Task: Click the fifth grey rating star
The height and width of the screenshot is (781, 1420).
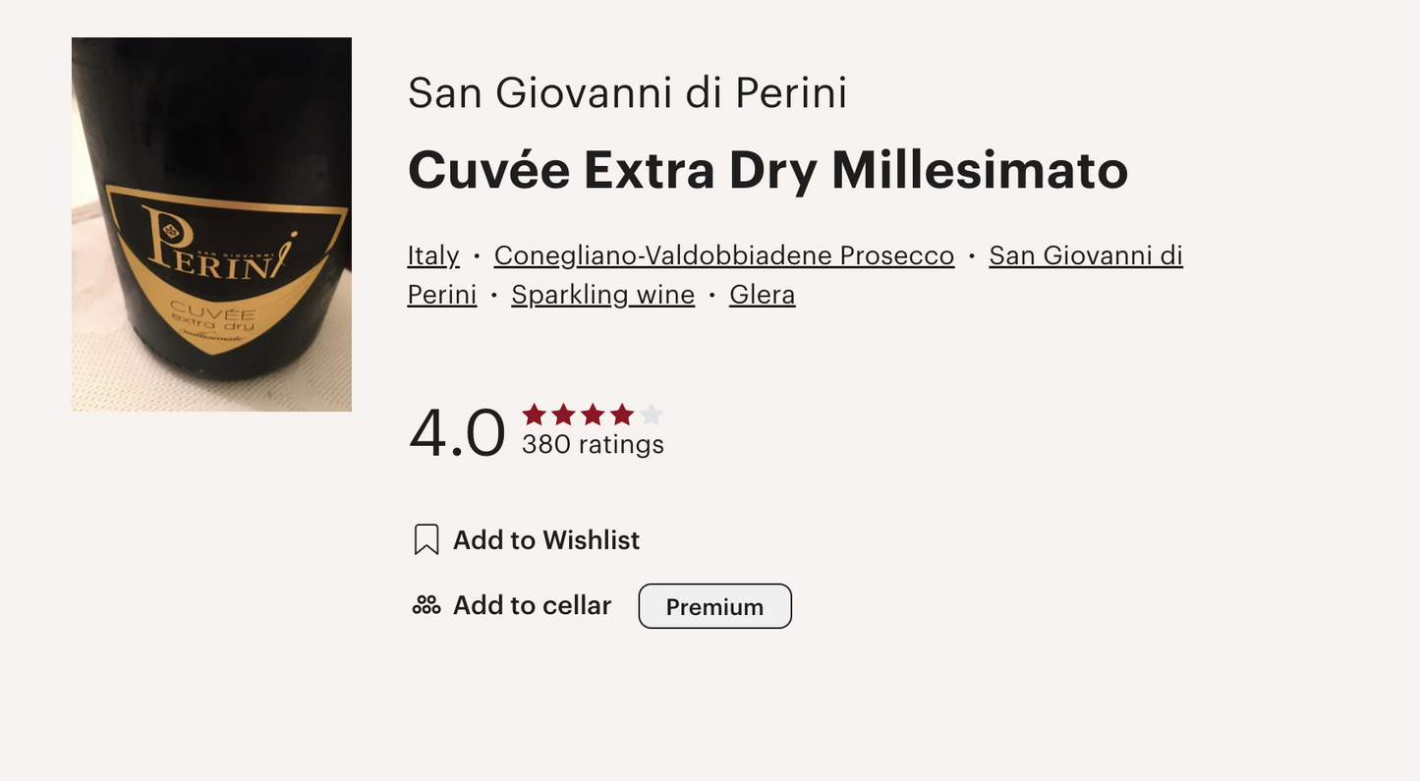Action: coord(651,415)
